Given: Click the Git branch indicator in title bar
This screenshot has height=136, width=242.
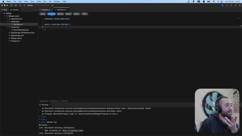Looking at the screenshot, I should click(42, 5).
